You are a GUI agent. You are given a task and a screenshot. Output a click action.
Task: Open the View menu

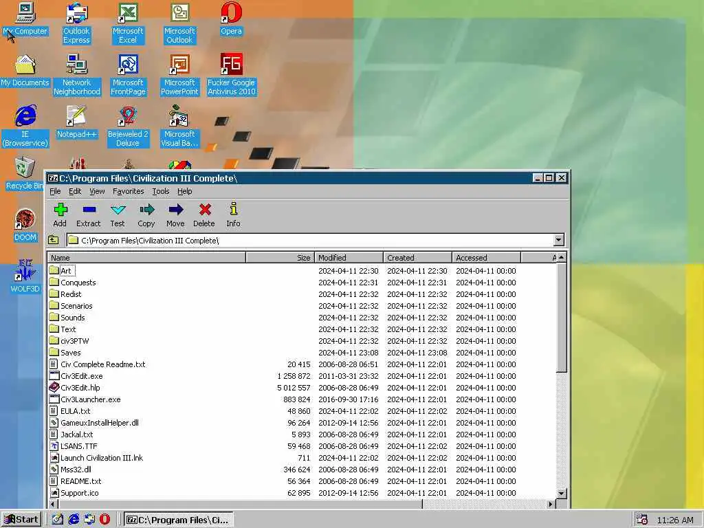coord(97,191)
